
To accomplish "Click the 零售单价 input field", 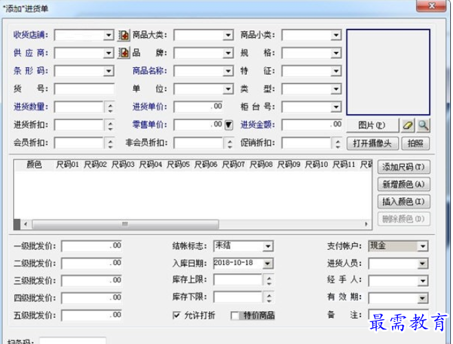I will (199, 125).
